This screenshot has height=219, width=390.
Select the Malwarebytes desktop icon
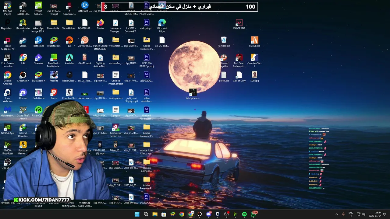[8, 112]
